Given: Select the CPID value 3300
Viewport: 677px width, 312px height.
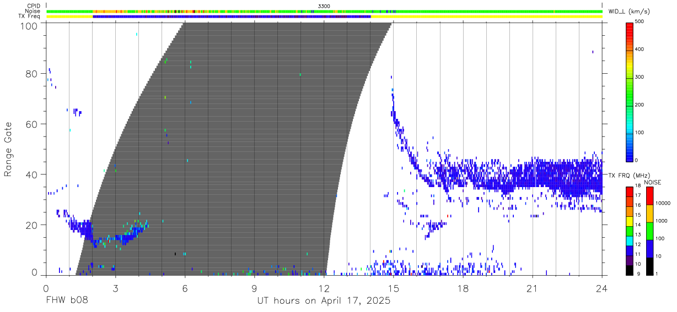Looking at the screenshot, I should pyautogui.click(x=324, y=6).
